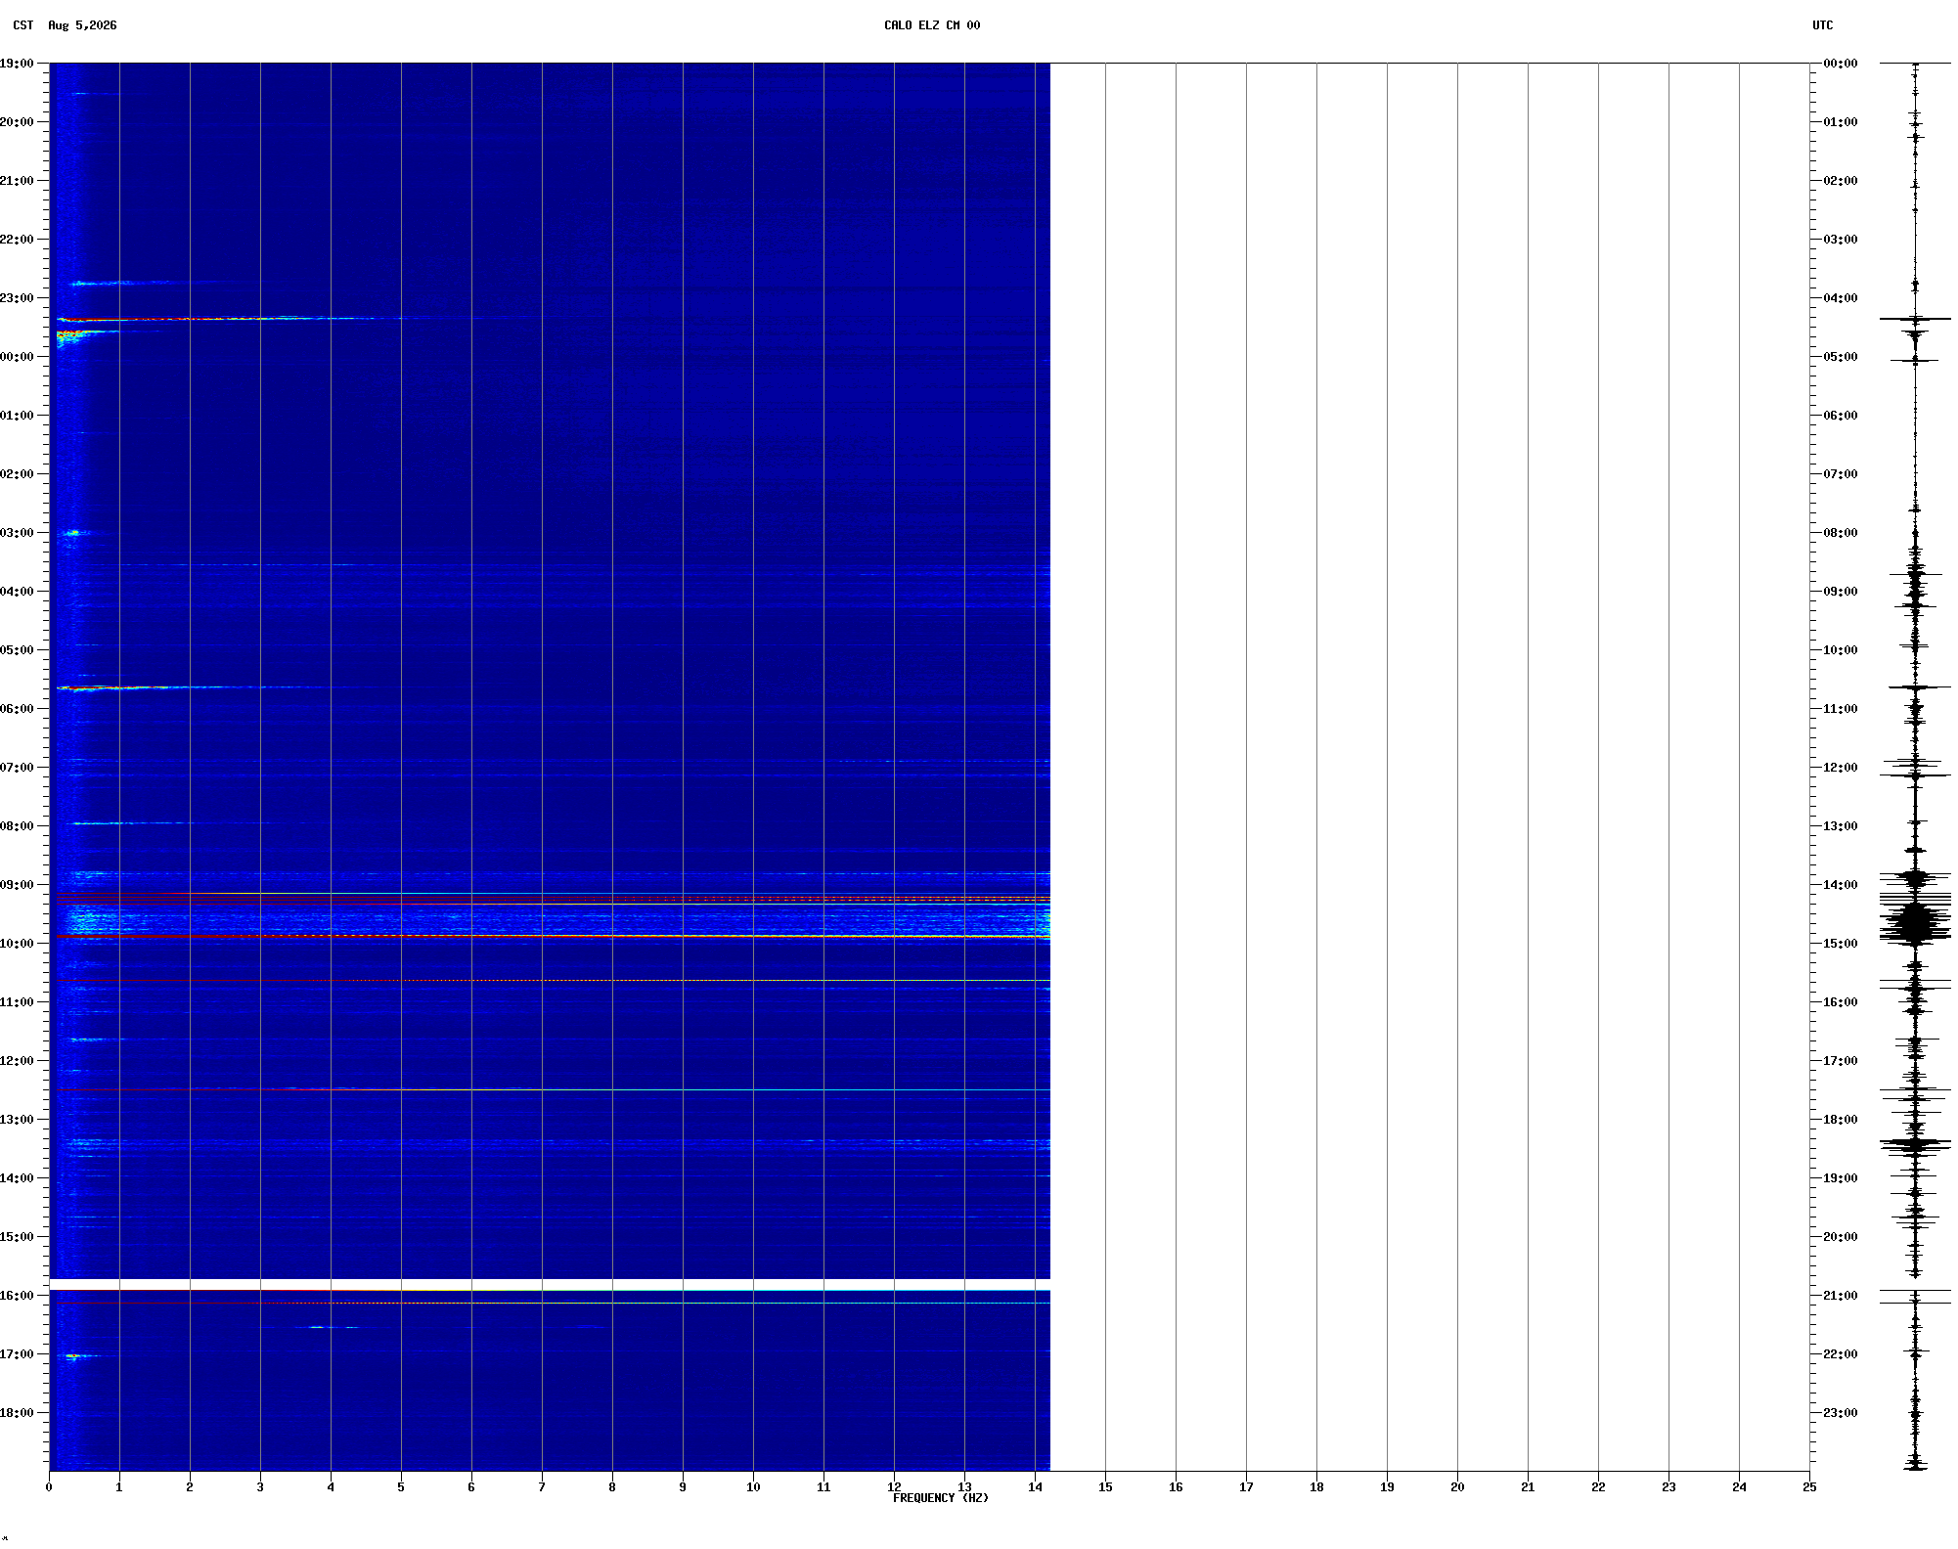Click frequency tick label 14

coord(1035,1487)
